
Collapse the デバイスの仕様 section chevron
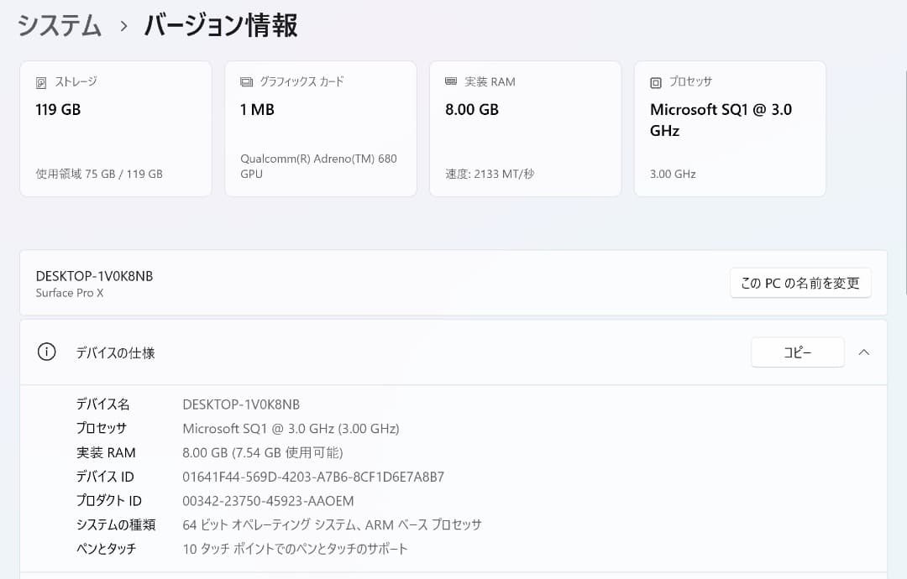[x=864, y=352]
